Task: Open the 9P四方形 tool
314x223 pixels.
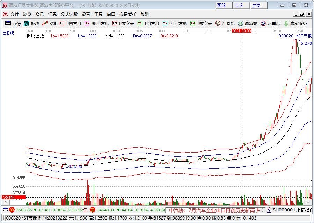Action: (x=97, y=24)
